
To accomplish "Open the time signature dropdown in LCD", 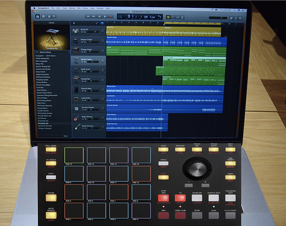I will point(159,17).
